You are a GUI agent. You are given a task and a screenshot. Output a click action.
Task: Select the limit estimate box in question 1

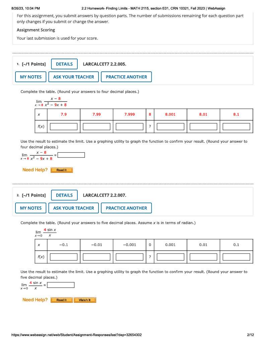click(71, 155)
